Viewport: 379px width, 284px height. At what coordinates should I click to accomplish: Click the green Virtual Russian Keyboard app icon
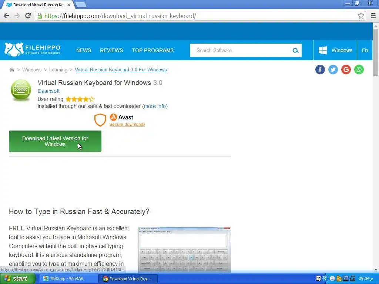(21, 90)
